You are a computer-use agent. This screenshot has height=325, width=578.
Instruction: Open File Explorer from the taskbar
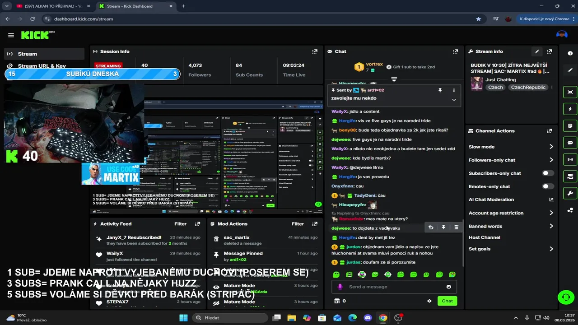(292, 318)
